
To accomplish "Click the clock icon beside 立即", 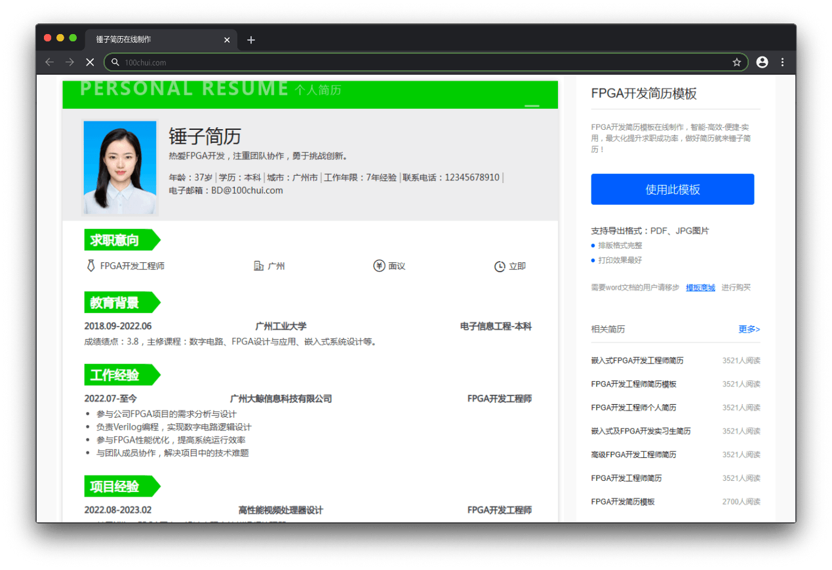I will click(x=500, y=266).
